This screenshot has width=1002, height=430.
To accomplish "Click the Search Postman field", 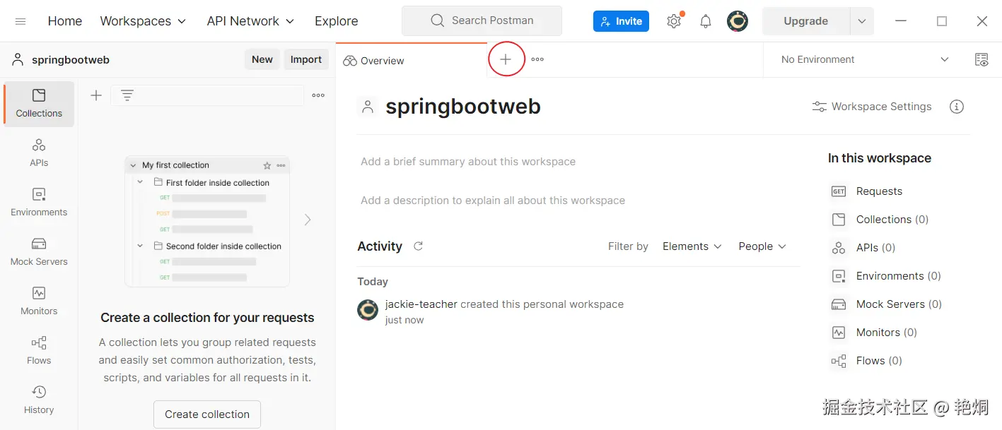I will click(482, 20).
